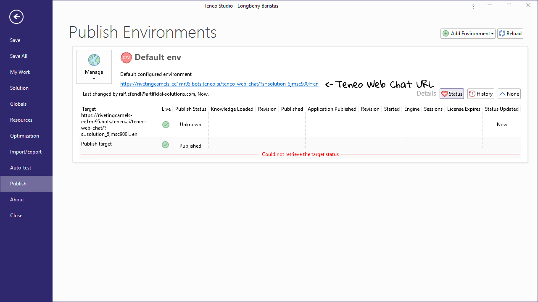Screen dimensions: 538x302
Task: Click the Default configured environment description
Action: 156,74
